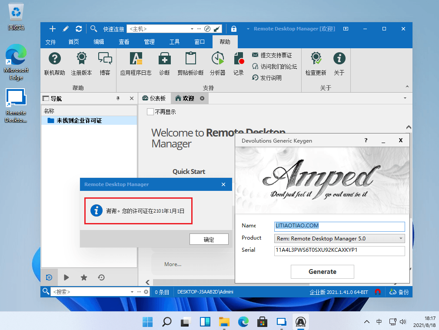The width and height of the screenshot is (439, 330).
Task: Open the 关于 about icon
Action: pos(339,64)
